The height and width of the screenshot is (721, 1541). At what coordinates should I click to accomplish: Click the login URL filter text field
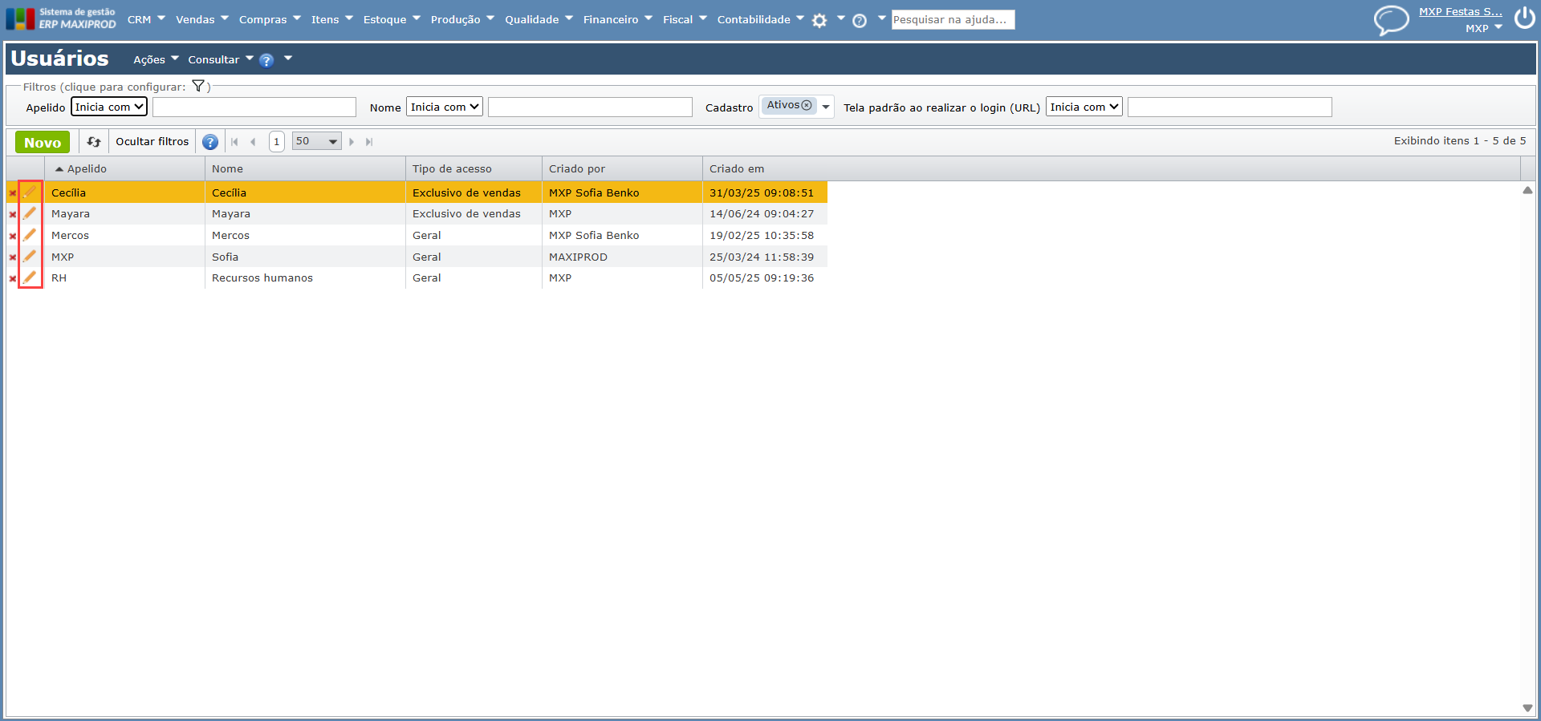(1230, 107)
